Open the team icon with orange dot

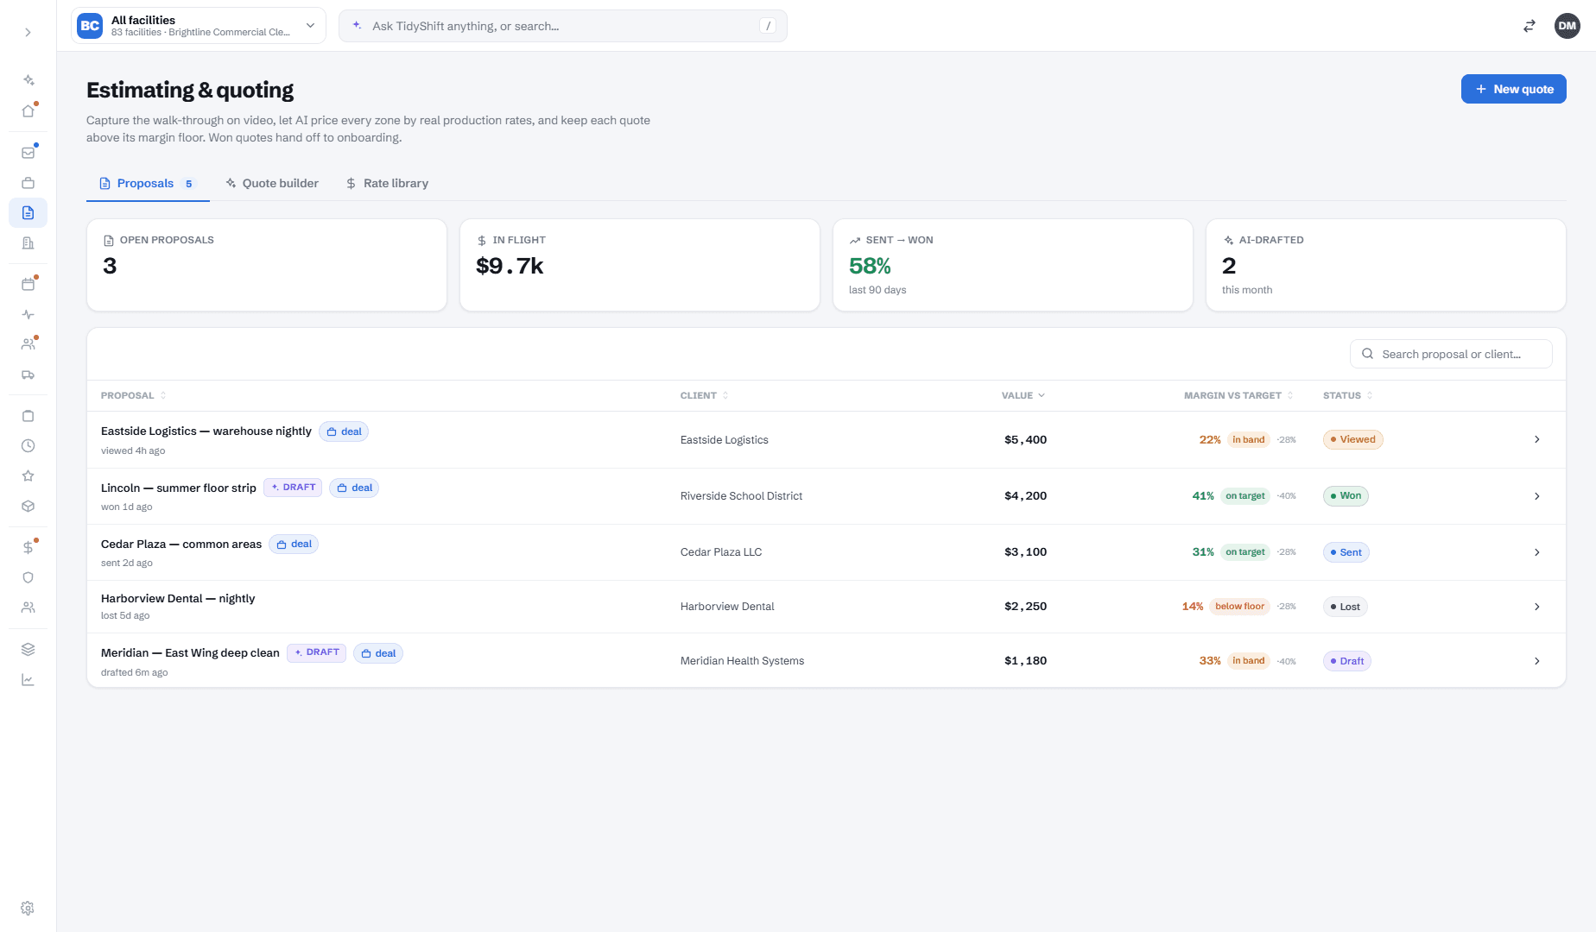point(28,344)
